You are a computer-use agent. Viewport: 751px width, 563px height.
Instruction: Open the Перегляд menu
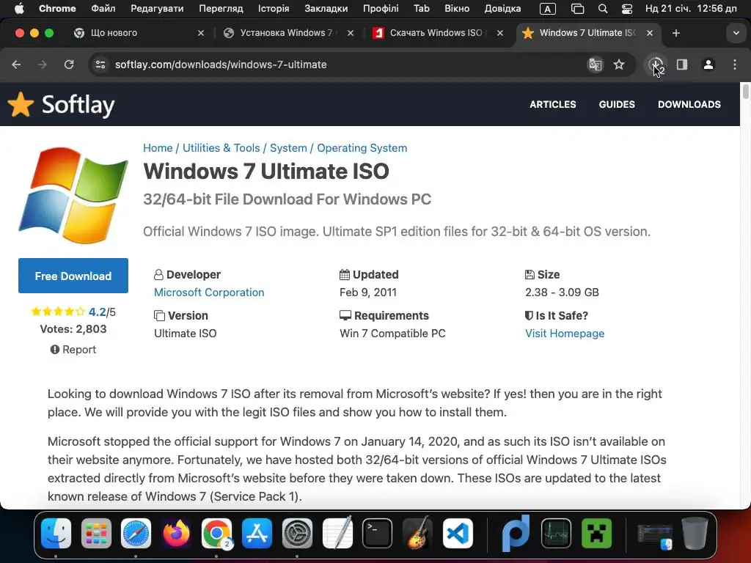(x=221, y=8)
